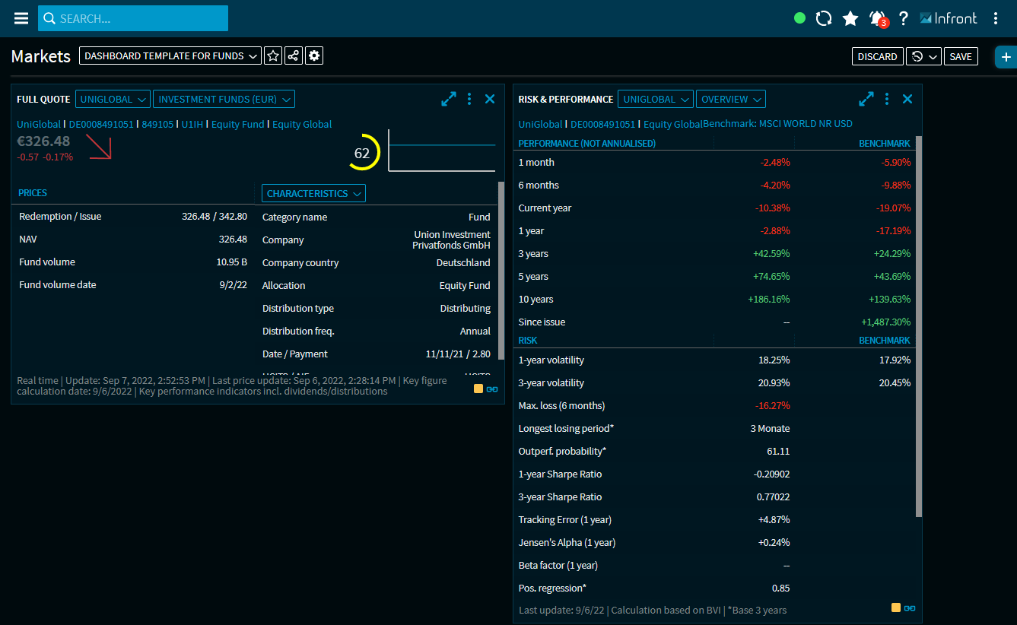The image size is (1017, 625).
Task: Open Risk & Performance widget options menu
Action: 887,99
